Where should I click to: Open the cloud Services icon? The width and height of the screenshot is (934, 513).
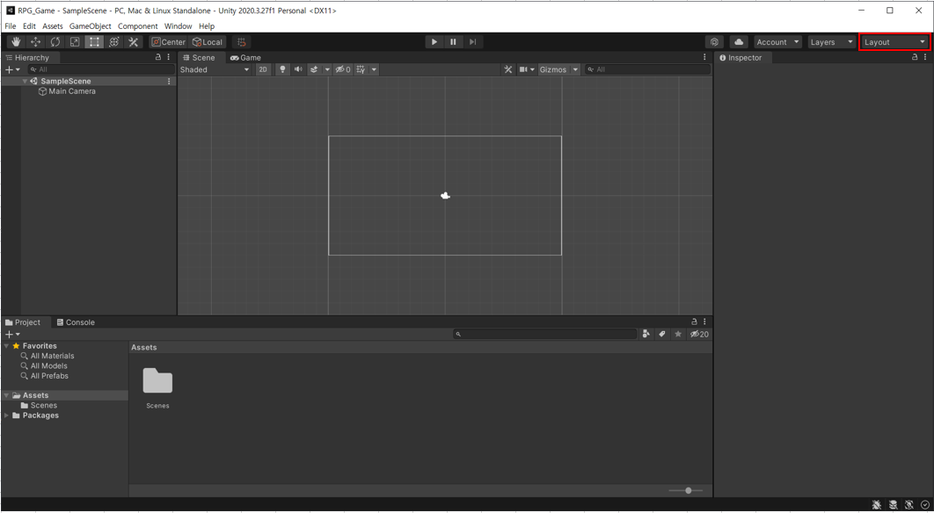[739, 42]
